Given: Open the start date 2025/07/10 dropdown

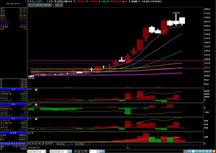Looking at the screenshot, I should coord(45,151).
